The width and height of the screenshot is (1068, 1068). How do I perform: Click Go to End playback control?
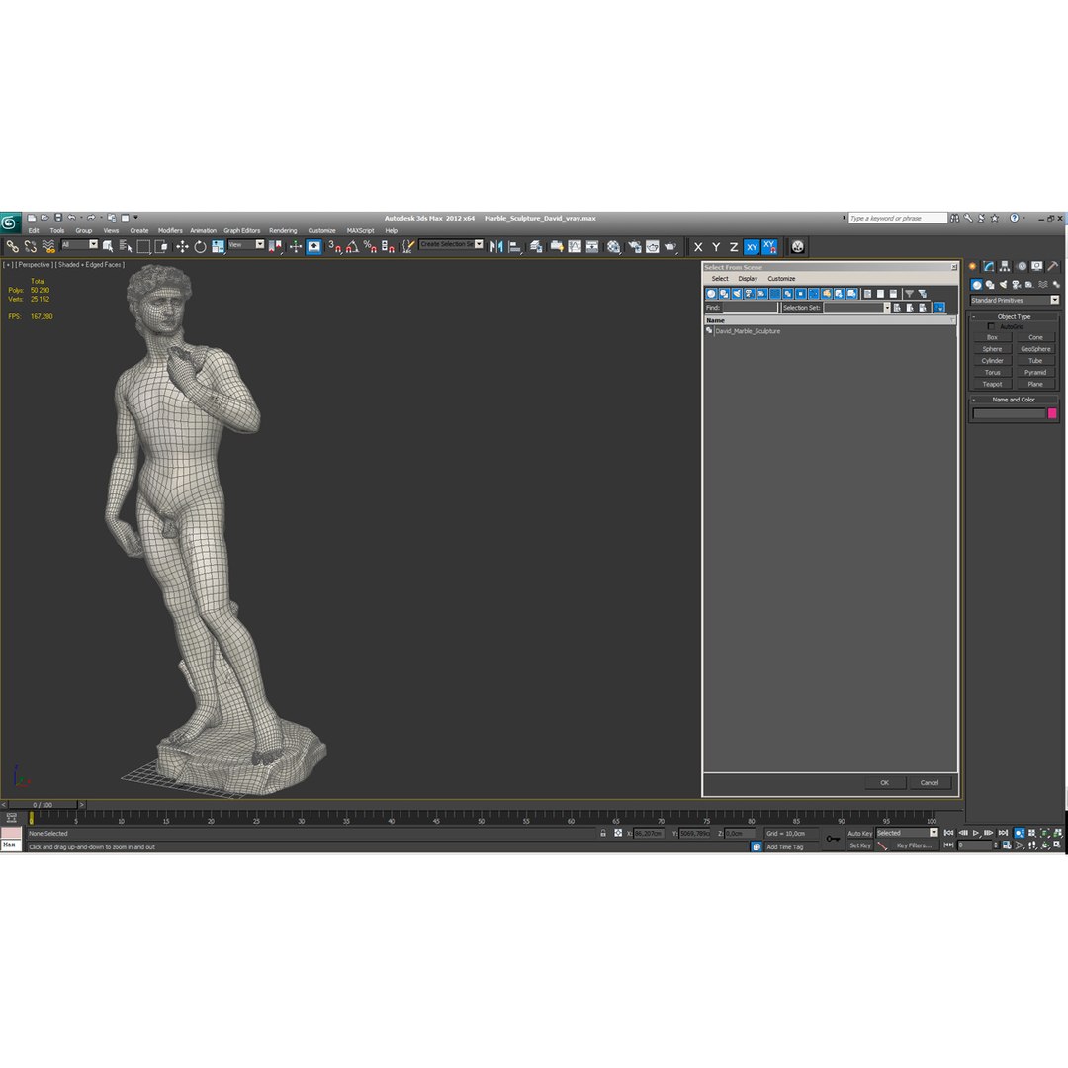pyautogui.click(x=1003, y=833)
